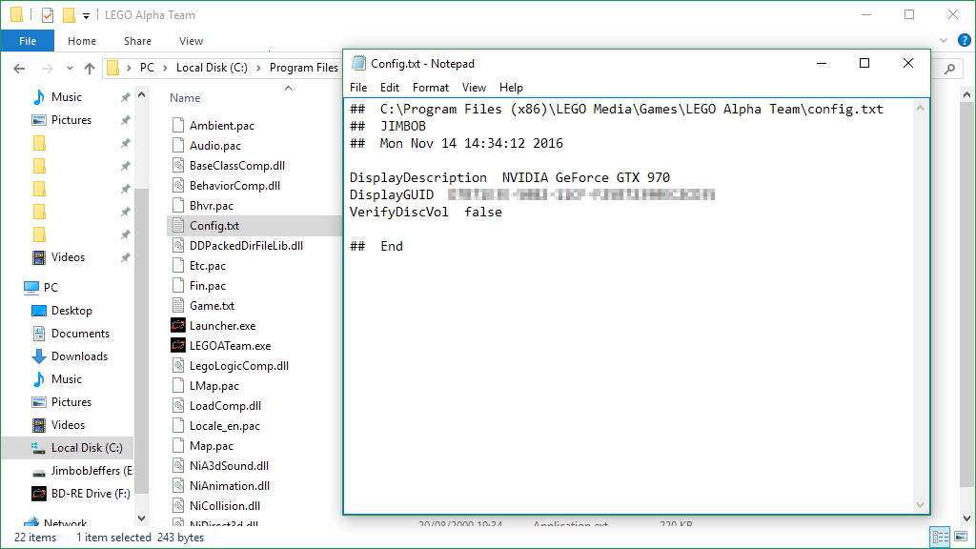The height and width of the screenshot is (549, 976).
Task: Click PC breadcrumb in address bar
Action: coord(147,68)
